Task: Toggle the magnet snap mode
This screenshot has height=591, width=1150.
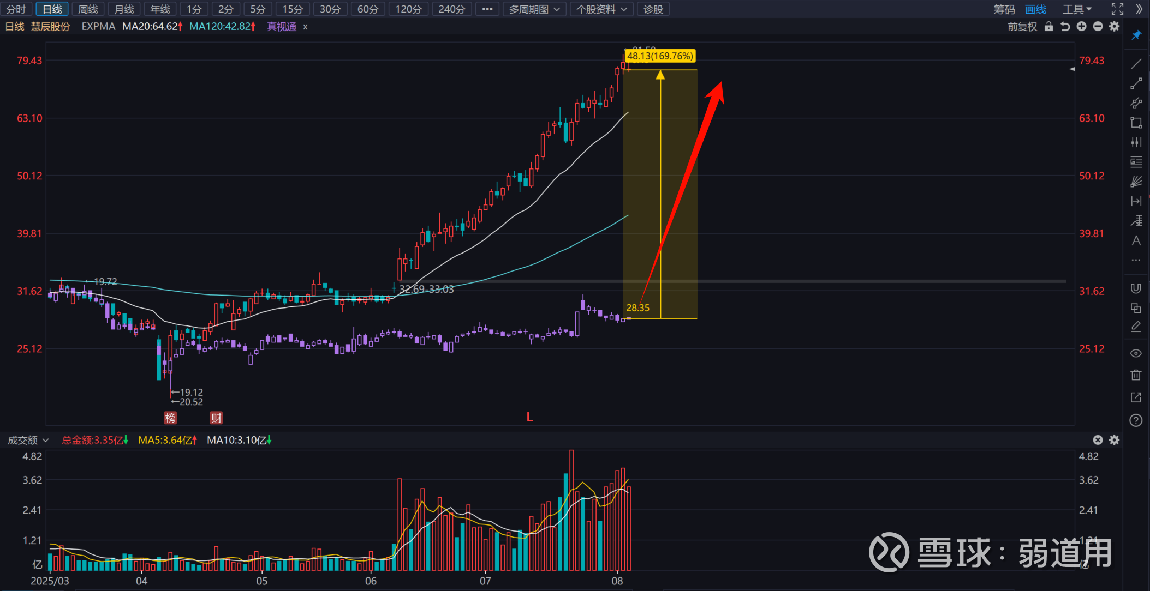Action: click(x=1136, y=288)
